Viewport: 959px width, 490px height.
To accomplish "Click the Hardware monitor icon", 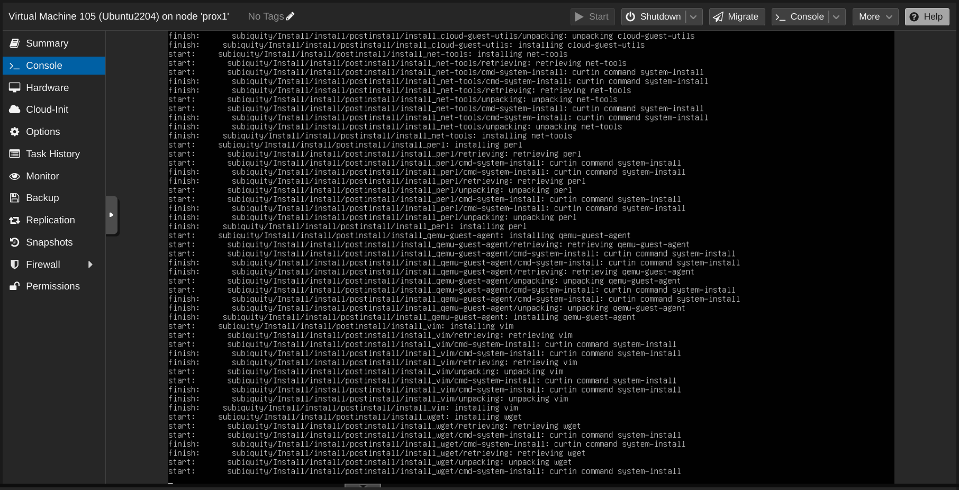I will [x=15, y=88].
